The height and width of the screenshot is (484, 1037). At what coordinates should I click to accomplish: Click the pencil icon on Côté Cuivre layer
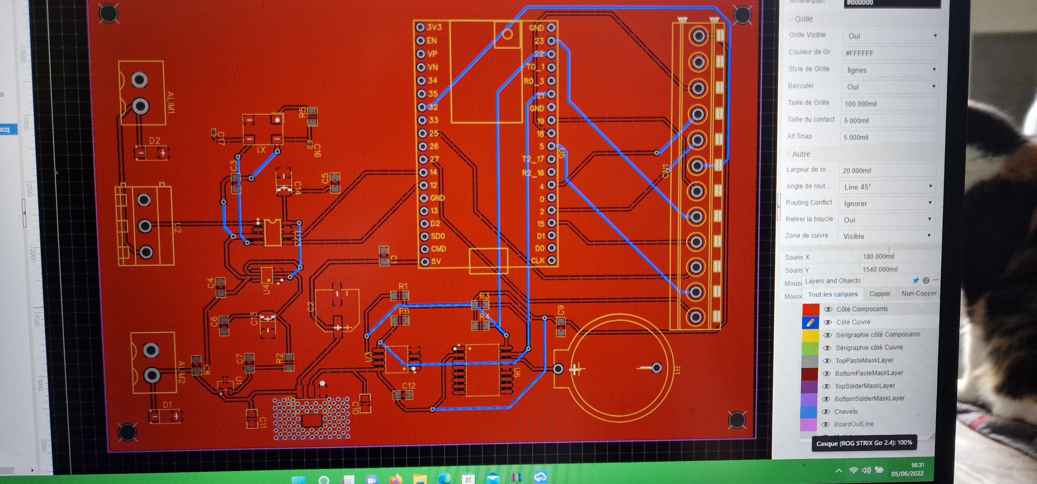(811, 323)
